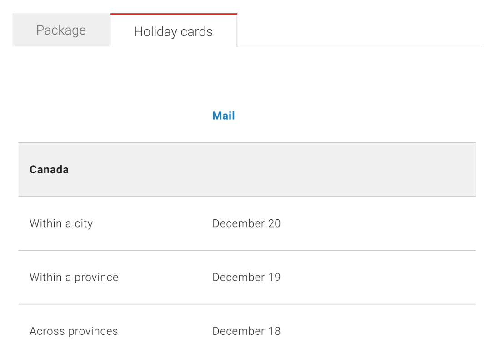The height and width of the screenshot is (354, 491).
Task: Click the number 19 in the province deadline
Action: click(x=274, y=277)
